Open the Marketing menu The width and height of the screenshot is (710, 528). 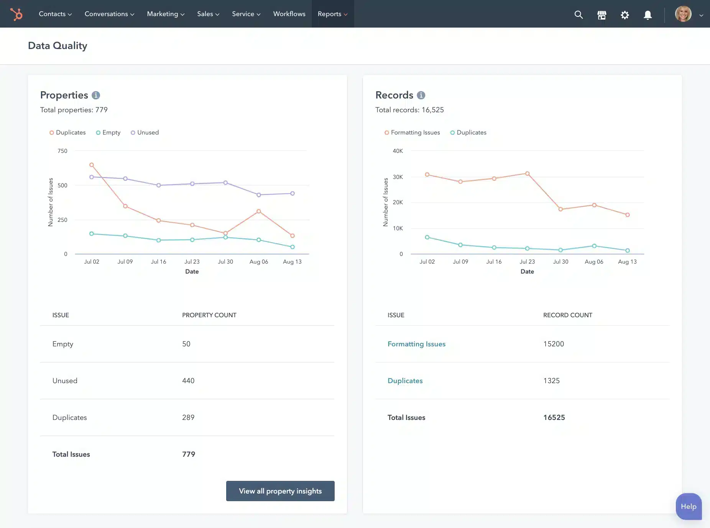(166, 14)
